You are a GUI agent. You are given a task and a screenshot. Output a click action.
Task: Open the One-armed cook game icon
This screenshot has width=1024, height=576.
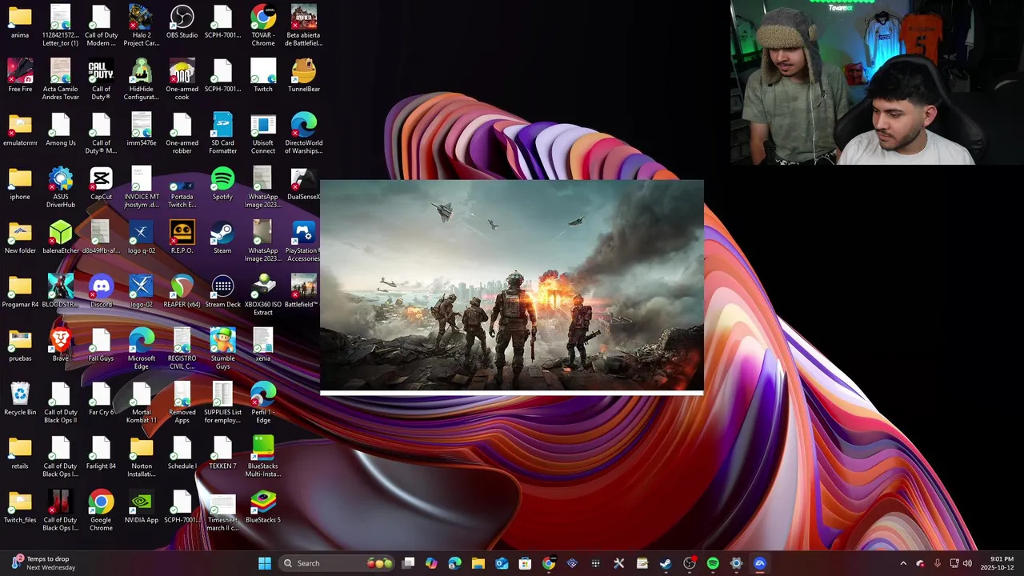pyautogui.click(x=182, y=79)
